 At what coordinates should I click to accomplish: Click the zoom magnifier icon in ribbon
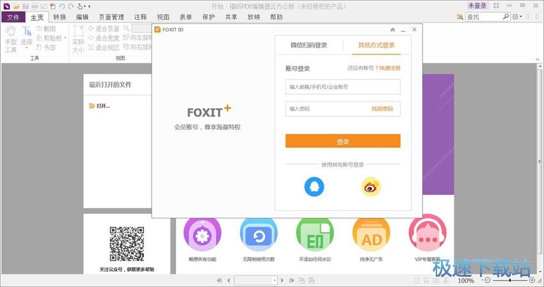pyautogui.click(x=126, y=28)
